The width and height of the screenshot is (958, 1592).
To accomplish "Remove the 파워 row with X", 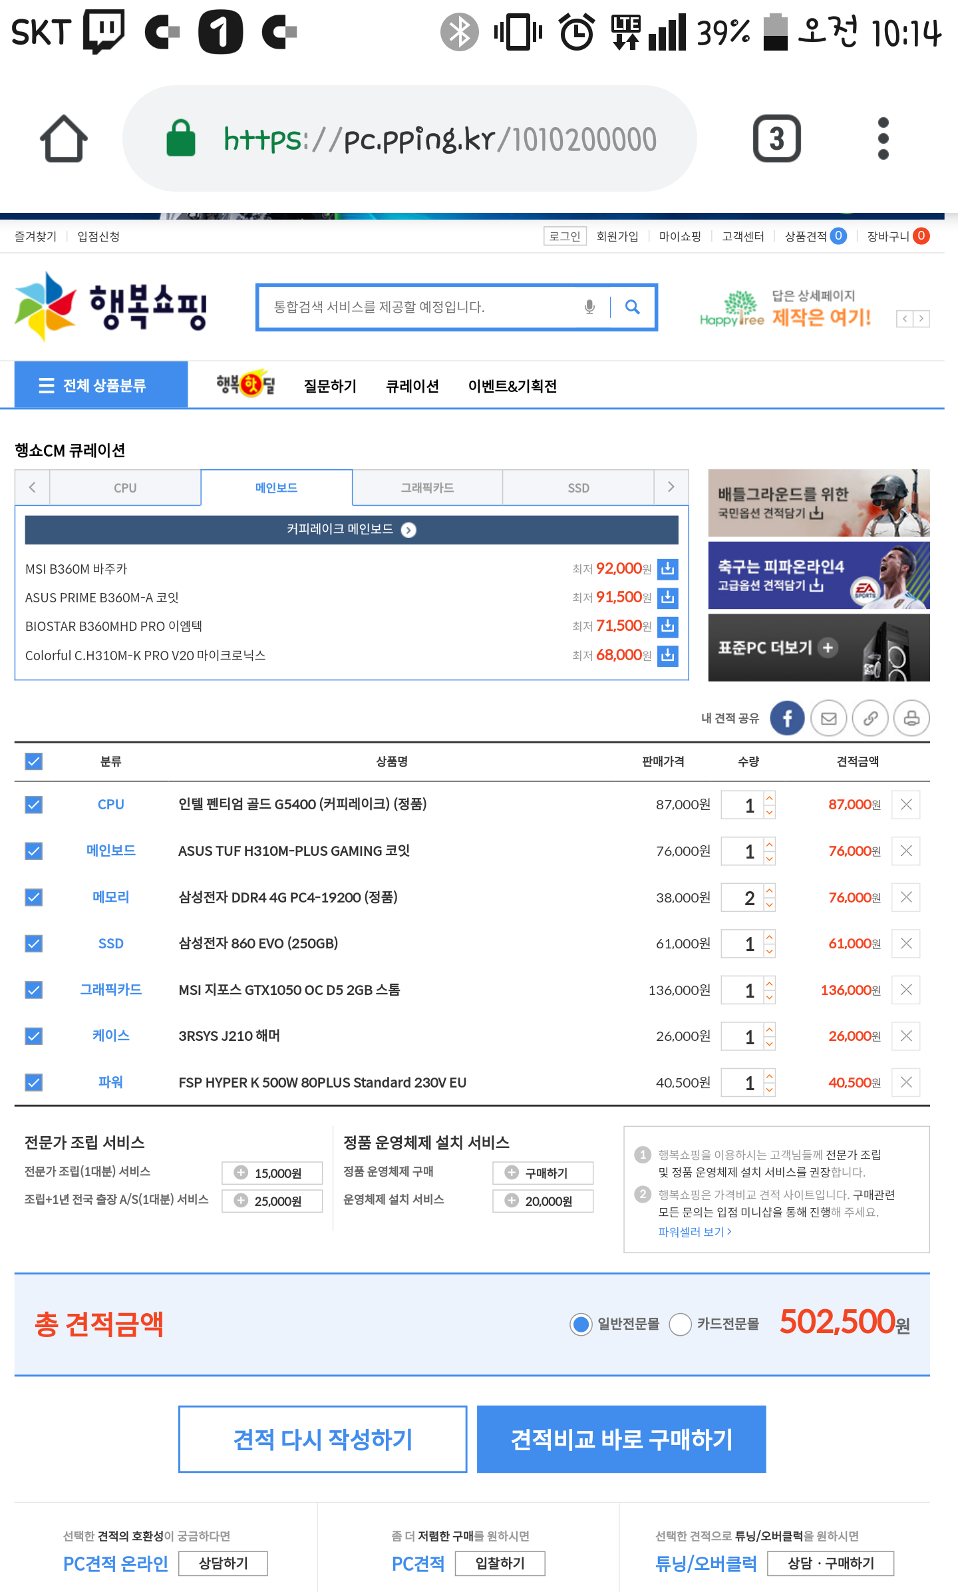I will [906, 1082].
